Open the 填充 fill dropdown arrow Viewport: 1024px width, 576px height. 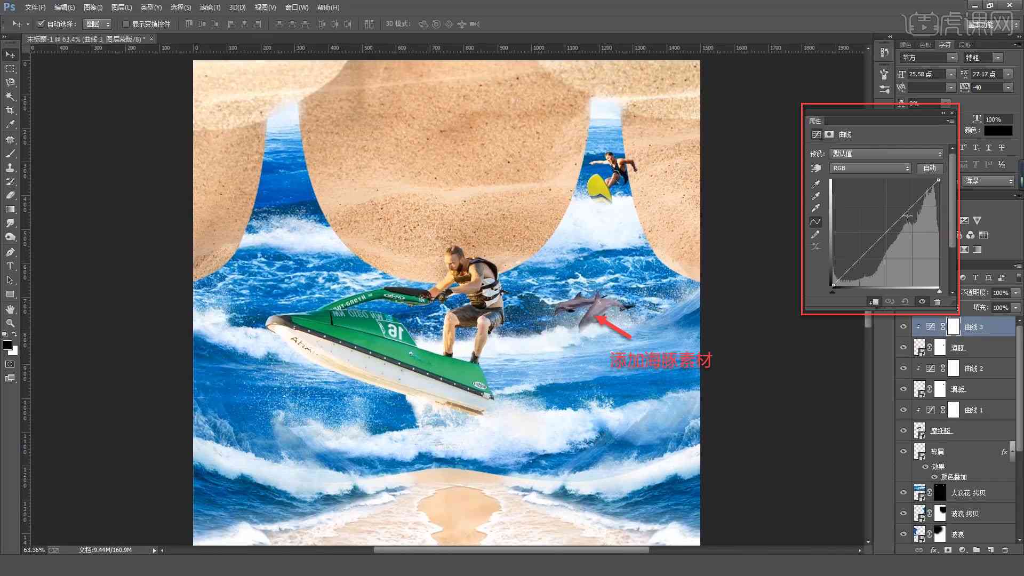[1015, 308]
